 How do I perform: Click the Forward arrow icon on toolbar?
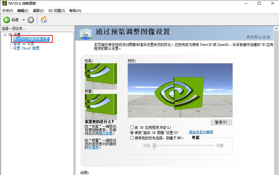[x=31, y=20]
